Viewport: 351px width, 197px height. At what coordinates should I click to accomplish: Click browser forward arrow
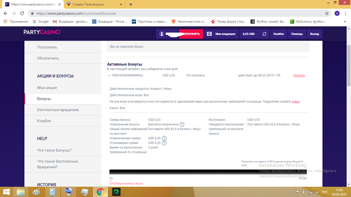[x=14, y=13]
